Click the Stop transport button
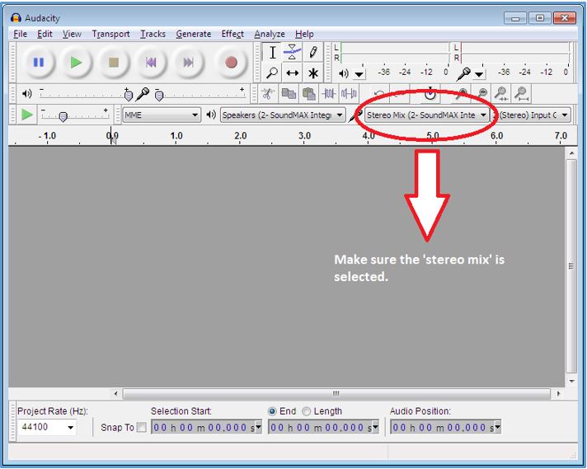Screen dimensions: 587x469 [114, 62]
